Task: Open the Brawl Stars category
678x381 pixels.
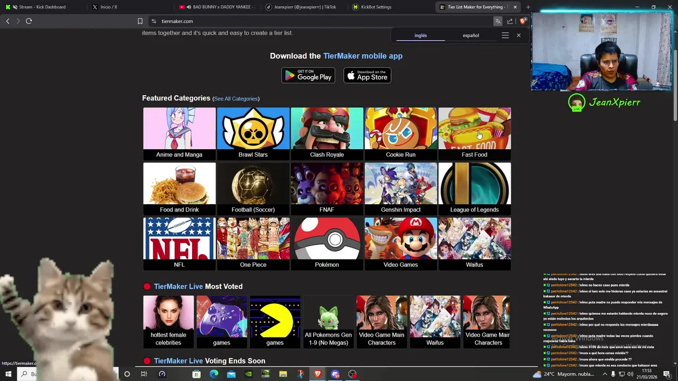Action: click(x=253, y=133)
